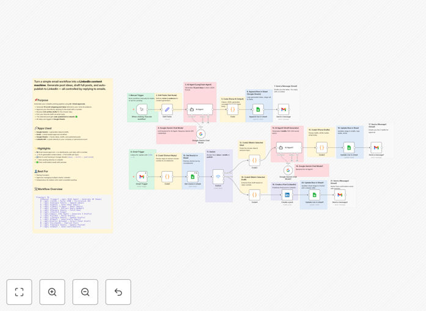Open the first AI Agent node
Image resolution: width=426 pixels, height=311 pixels.
200,109
